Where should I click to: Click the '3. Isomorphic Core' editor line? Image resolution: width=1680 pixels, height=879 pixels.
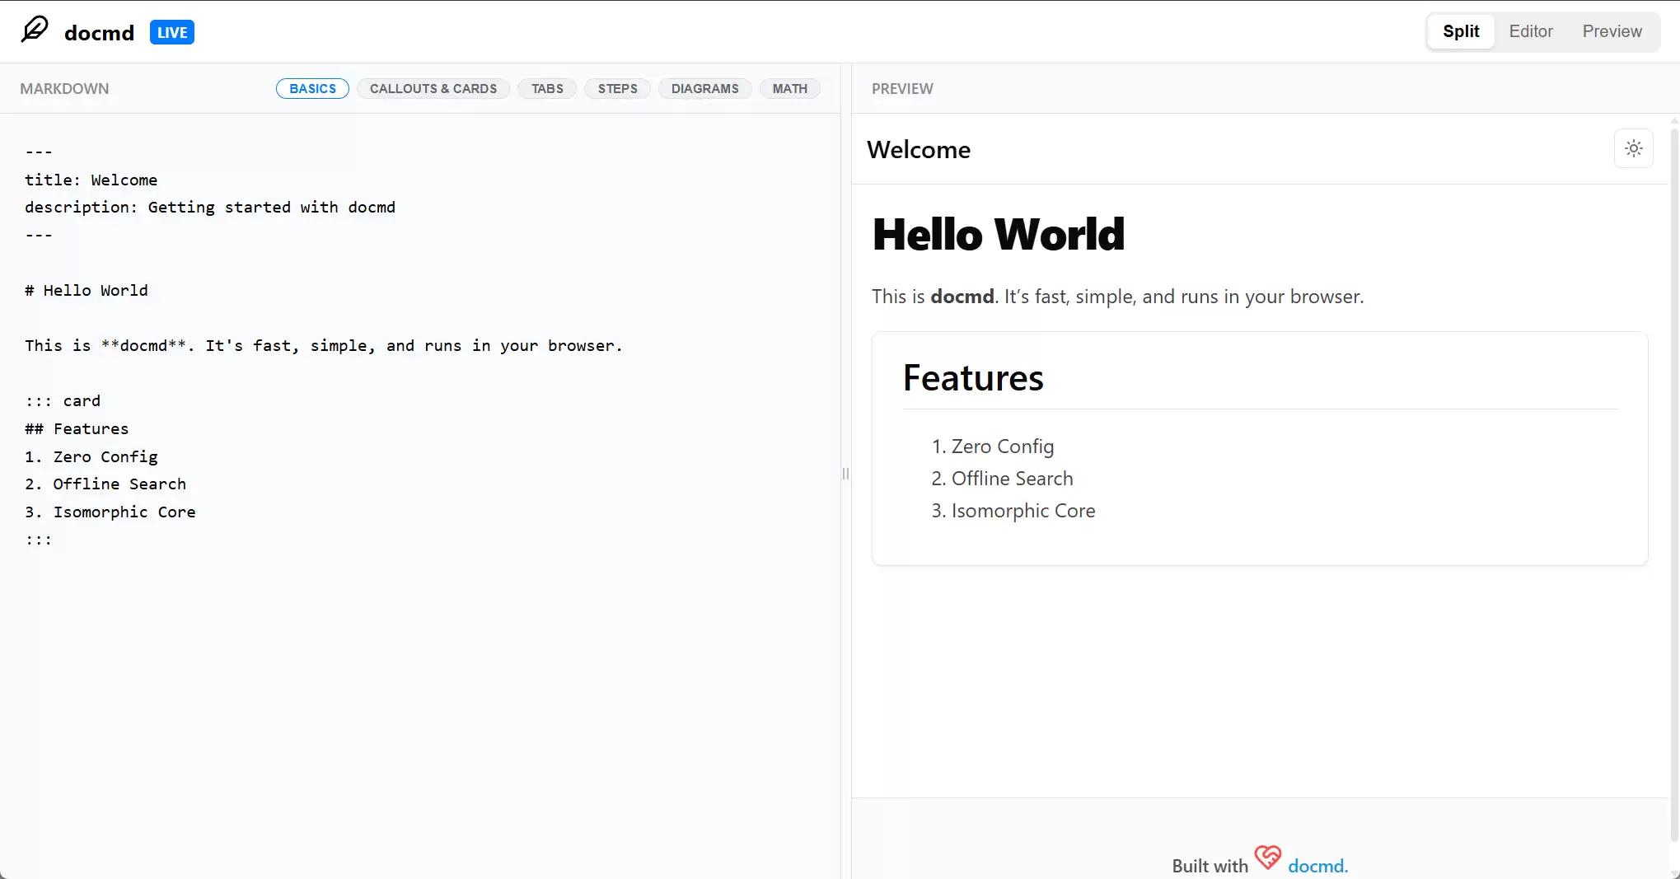pyautogui.click(x=110, y=512)
